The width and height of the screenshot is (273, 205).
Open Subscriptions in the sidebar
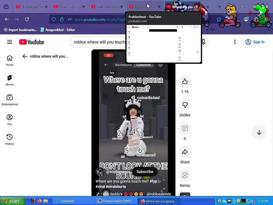pyautogui.click(x=10, y=100)
